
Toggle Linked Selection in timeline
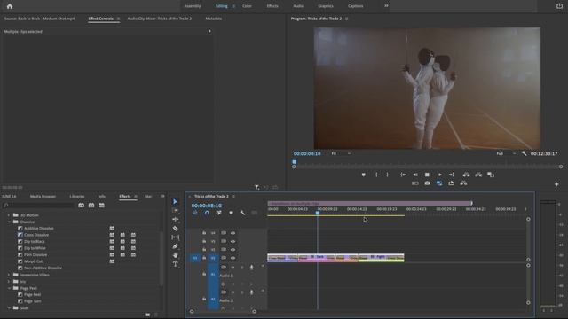(x=219, y=213)
